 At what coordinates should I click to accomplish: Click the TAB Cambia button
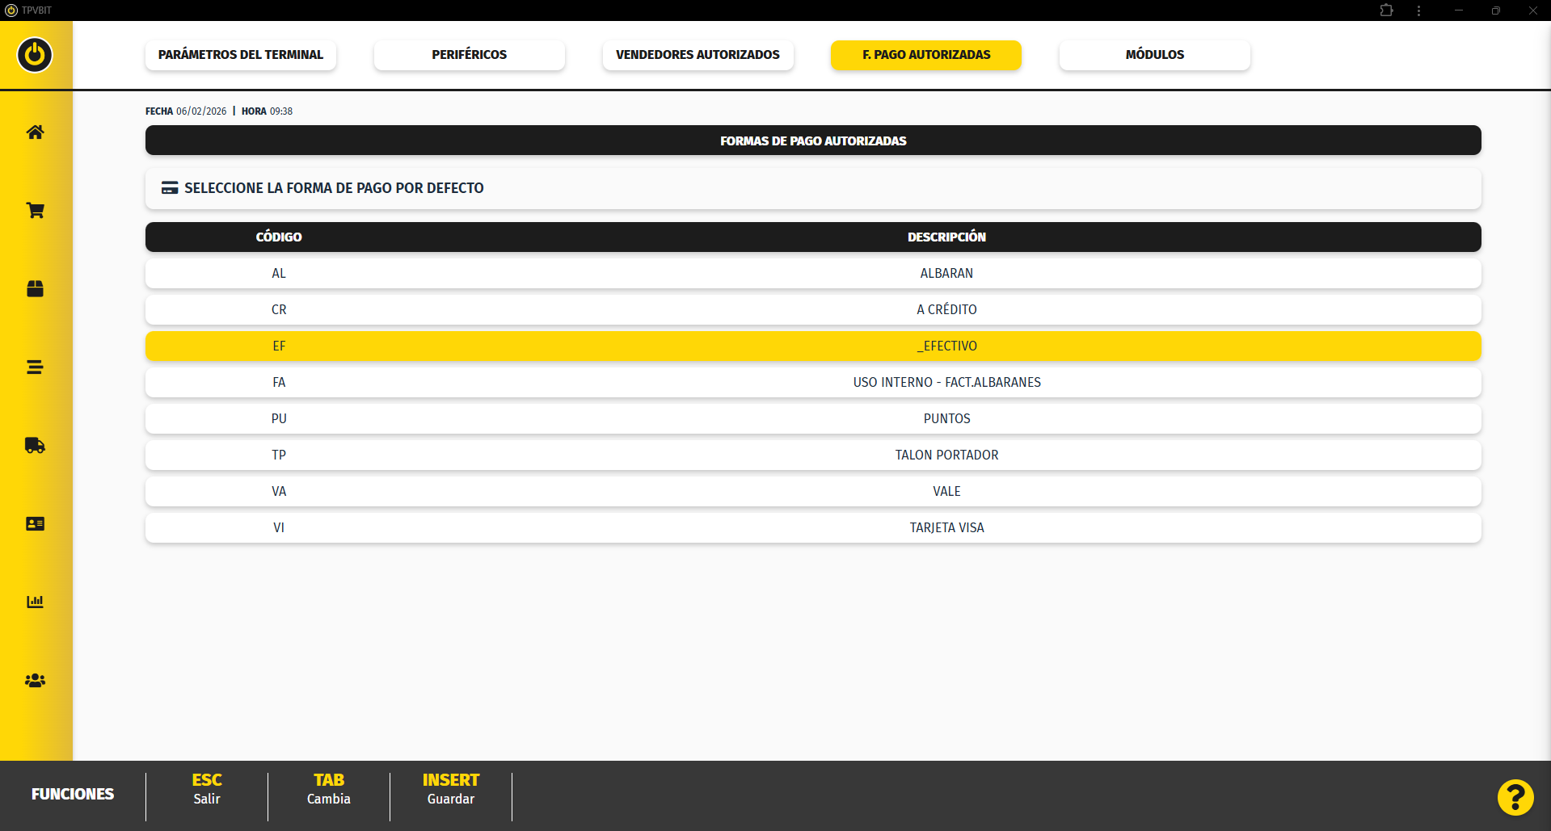coord(328,789)
